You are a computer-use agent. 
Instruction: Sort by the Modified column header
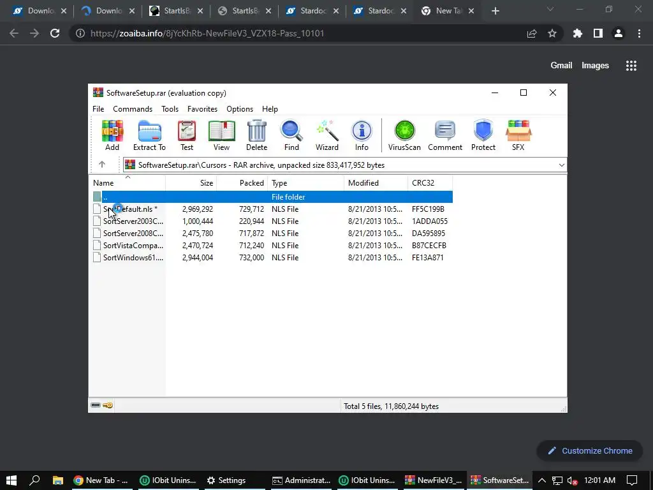coord(376,183)
